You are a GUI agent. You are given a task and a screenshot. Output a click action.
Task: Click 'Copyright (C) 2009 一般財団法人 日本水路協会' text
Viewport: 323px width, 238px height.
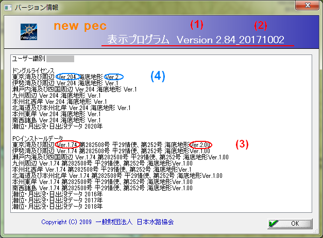pyautogui.click(x=108, y=222)
